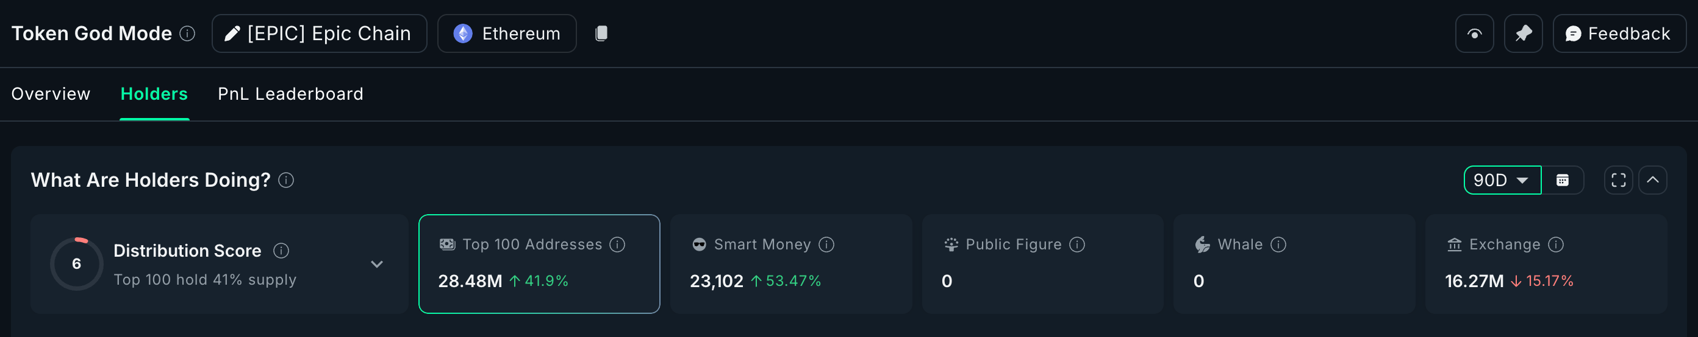Click the info icon beside What Are Holders Doing
This screenshot has height=337, width=1698.
[286, 180]
